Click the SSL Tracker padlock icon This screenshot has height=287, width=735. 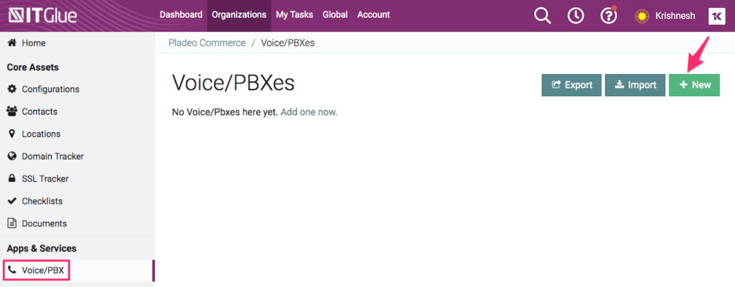11,178
